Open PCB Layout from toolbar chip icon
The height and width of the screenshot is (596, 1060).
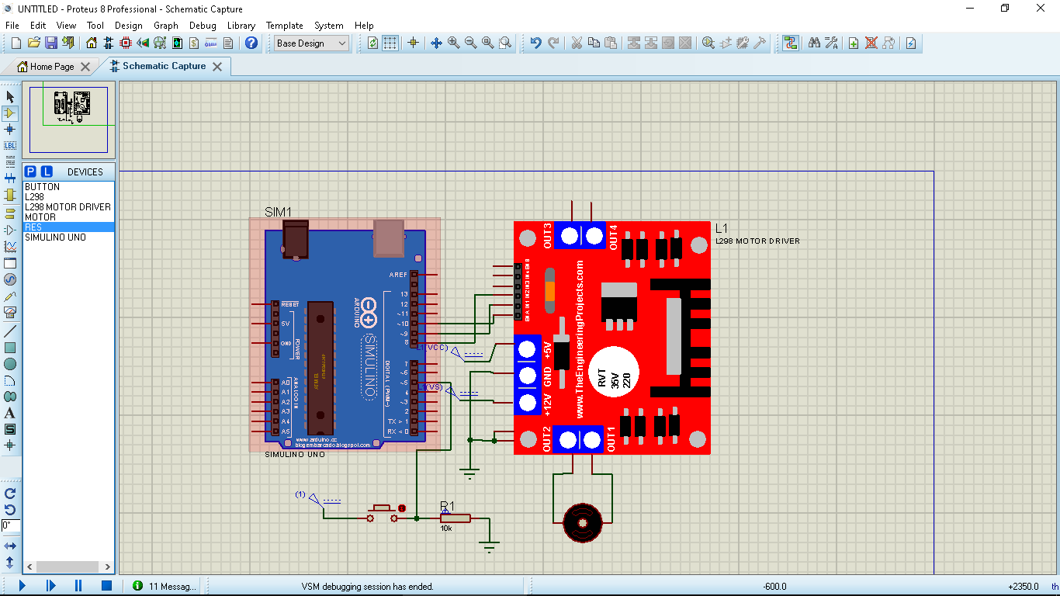tap(126, 43)
